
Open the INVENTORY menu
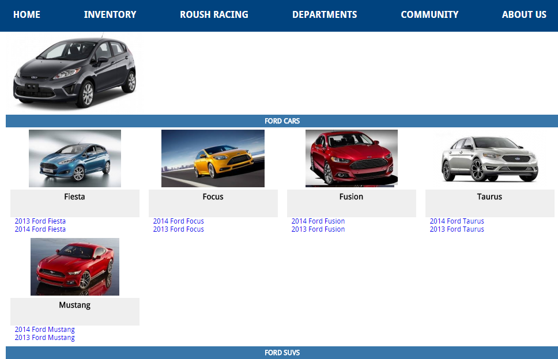[x=110, y=14]
